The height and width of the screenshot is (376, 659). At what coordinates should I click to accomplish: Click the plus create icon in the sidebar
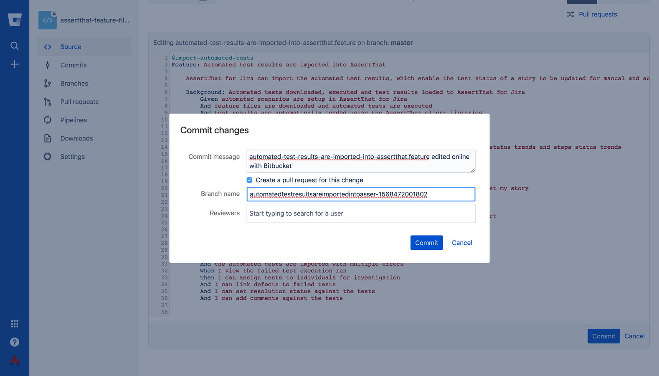(x=15, y=64)
